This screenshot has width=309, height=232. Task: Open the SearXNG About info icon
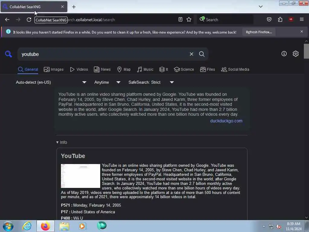pyautogui.click(x=284, y=54)
